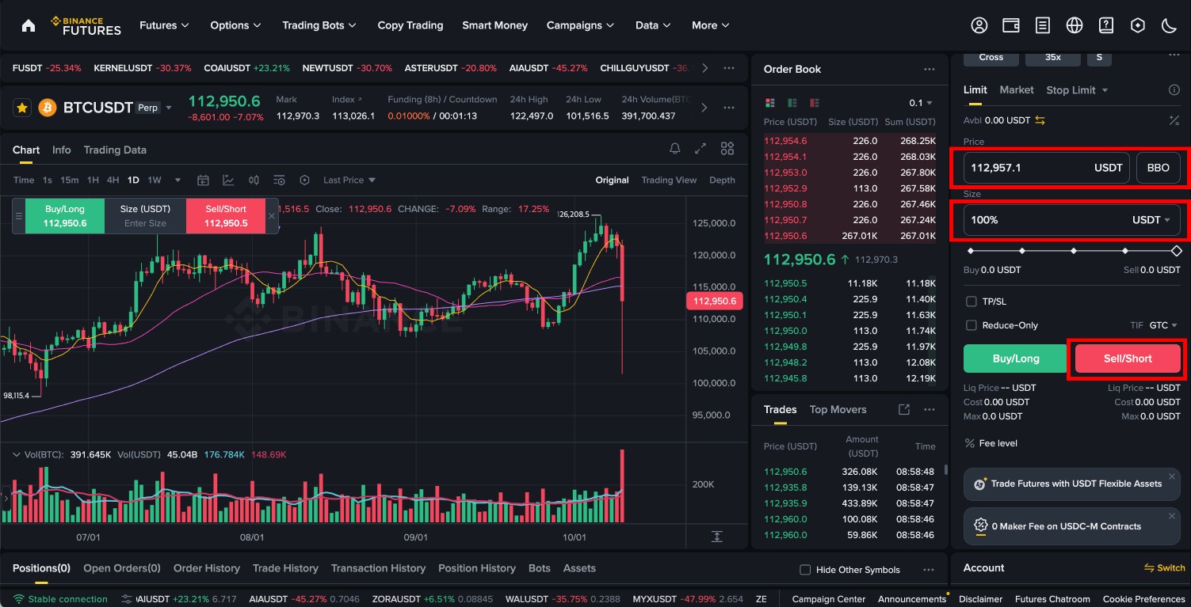Open the Cross margin mode button

click(x=991, y=57)
